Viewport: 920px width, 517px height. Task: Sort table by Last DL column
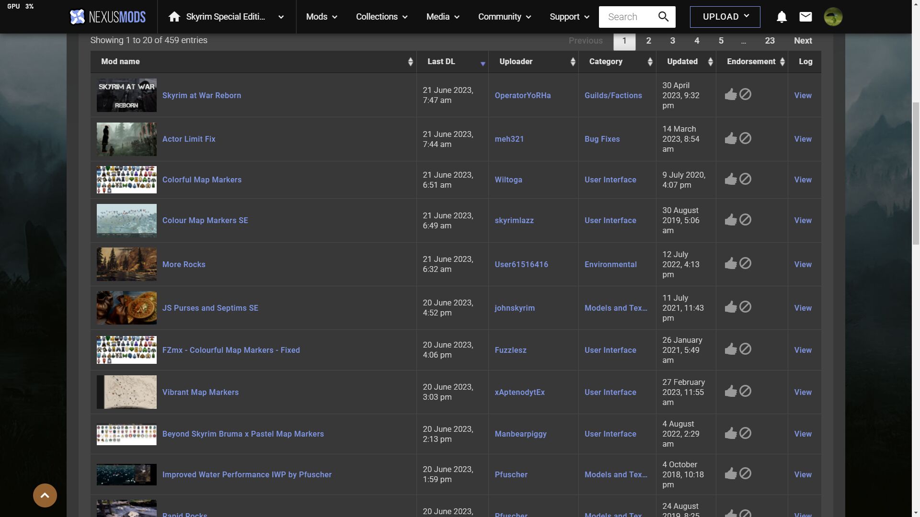coord(453,62)
